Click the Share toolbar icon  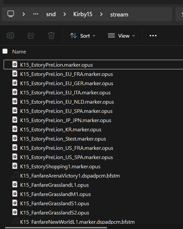point(31,36)
